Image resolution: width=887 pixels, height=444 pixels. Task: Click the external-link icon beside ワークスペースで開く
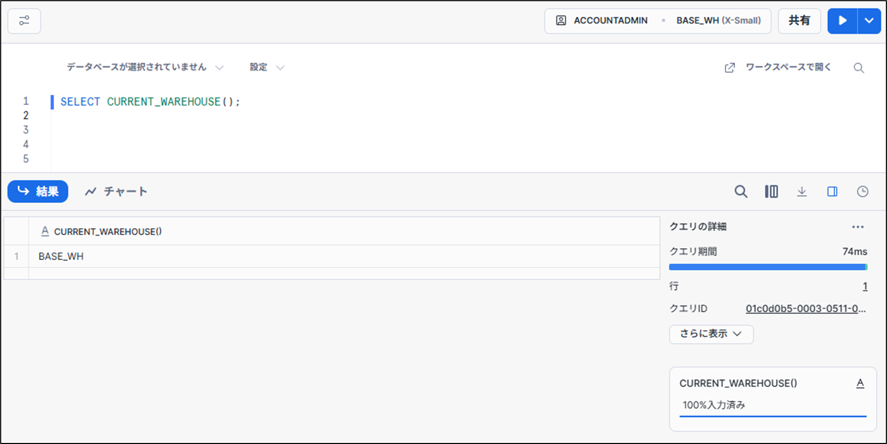[730, 68]
